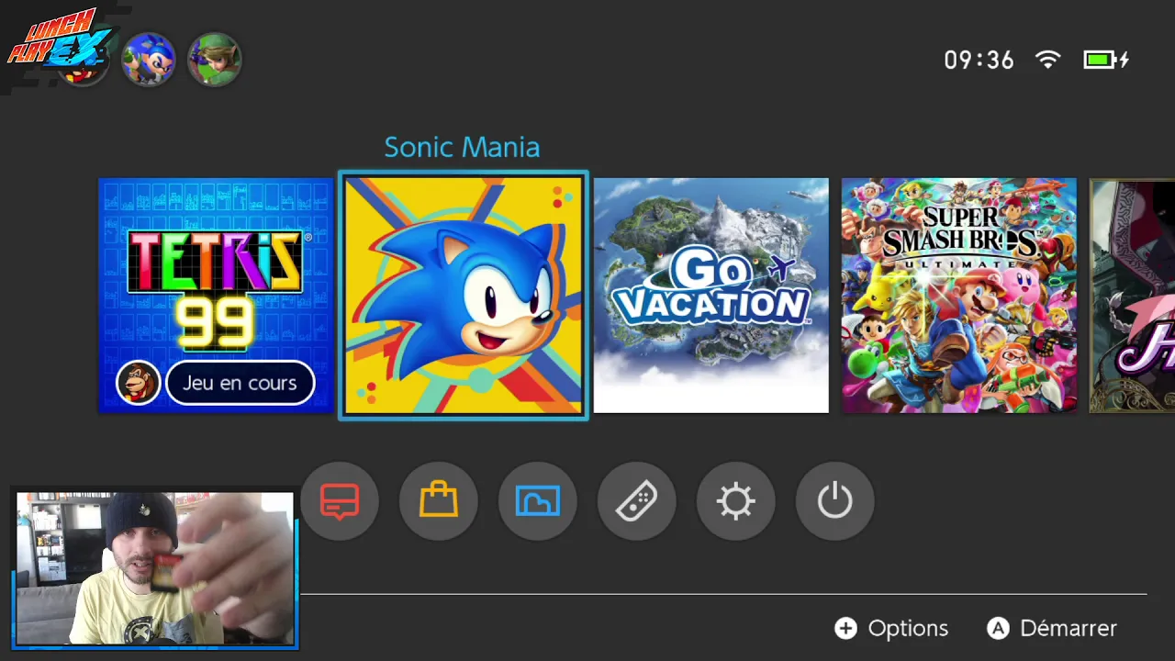Click the Donkey Kong avatar on Tetris 99
The image size is (1175, 661).
(x=139, y=383)
